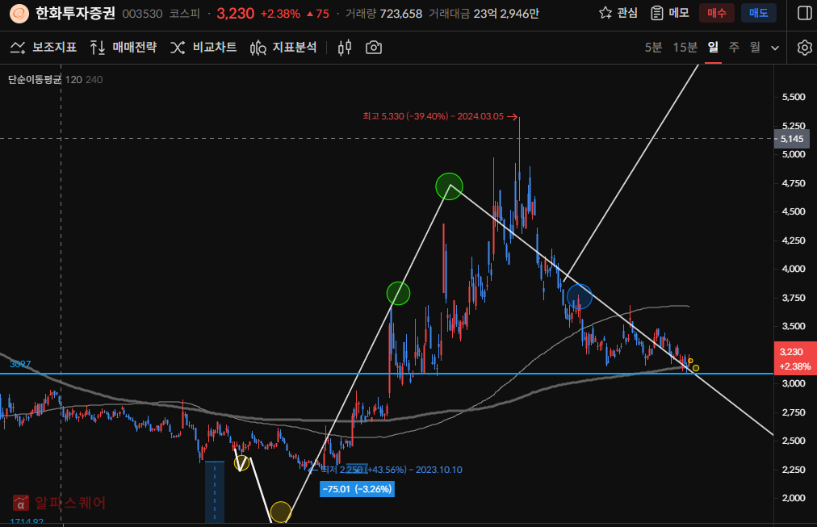
Task: Click the 코스피 market label
Action: click(184, 14)
